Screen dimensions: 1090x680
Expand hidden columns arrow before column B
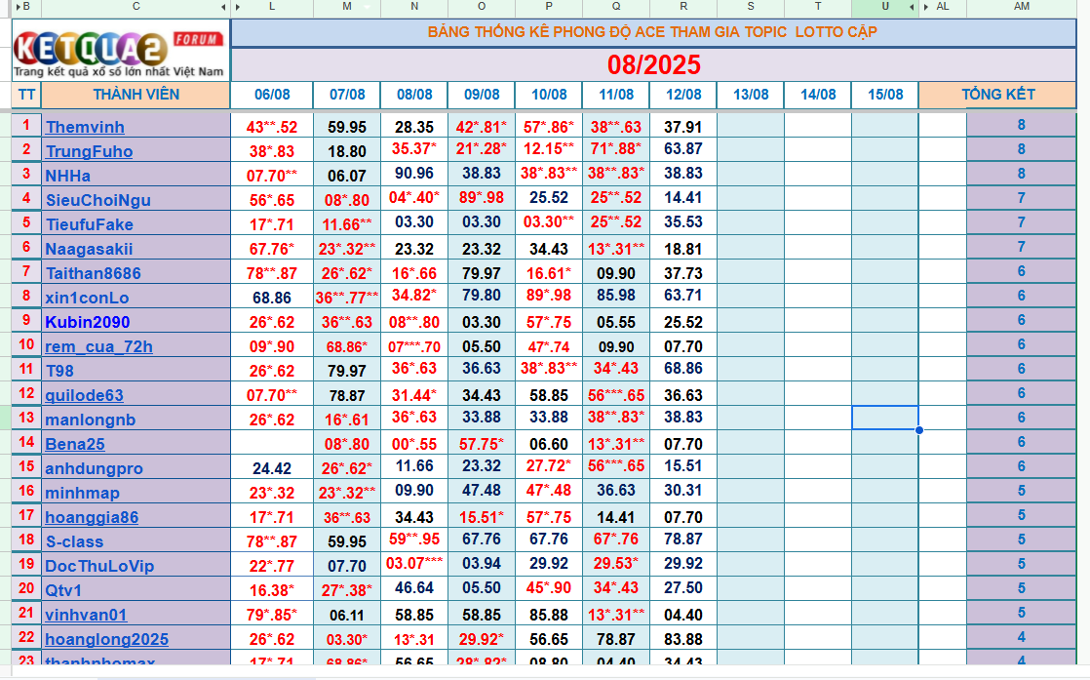[18, 6]
